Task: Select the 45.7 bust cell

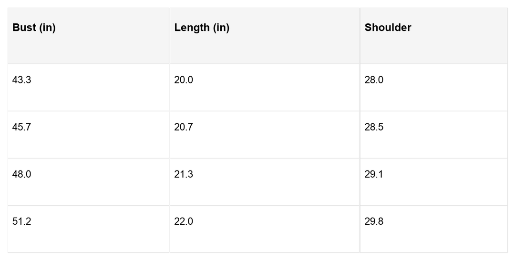Action: point(22,127)
